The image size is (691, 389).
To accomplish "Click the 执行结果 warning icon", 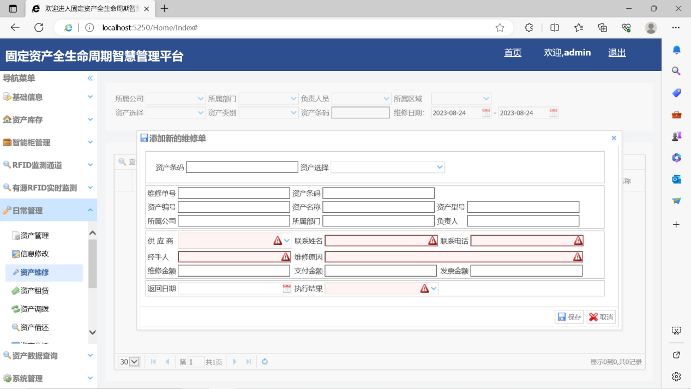I will 424,289.
